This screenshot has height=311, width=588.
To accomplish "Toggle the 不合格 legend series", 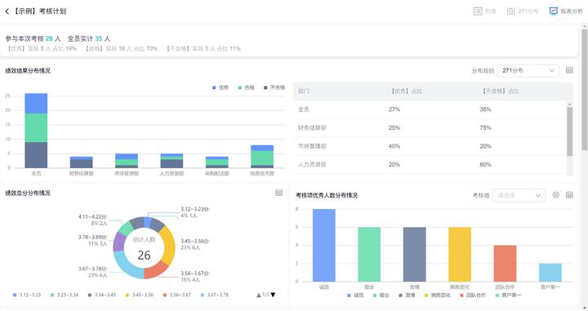I will pos(274,87).
